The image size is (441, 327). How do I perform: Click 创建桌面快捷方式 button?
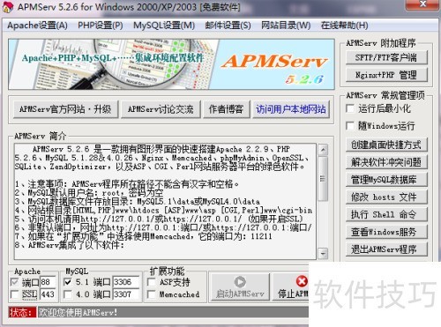[x=386, y=145]
